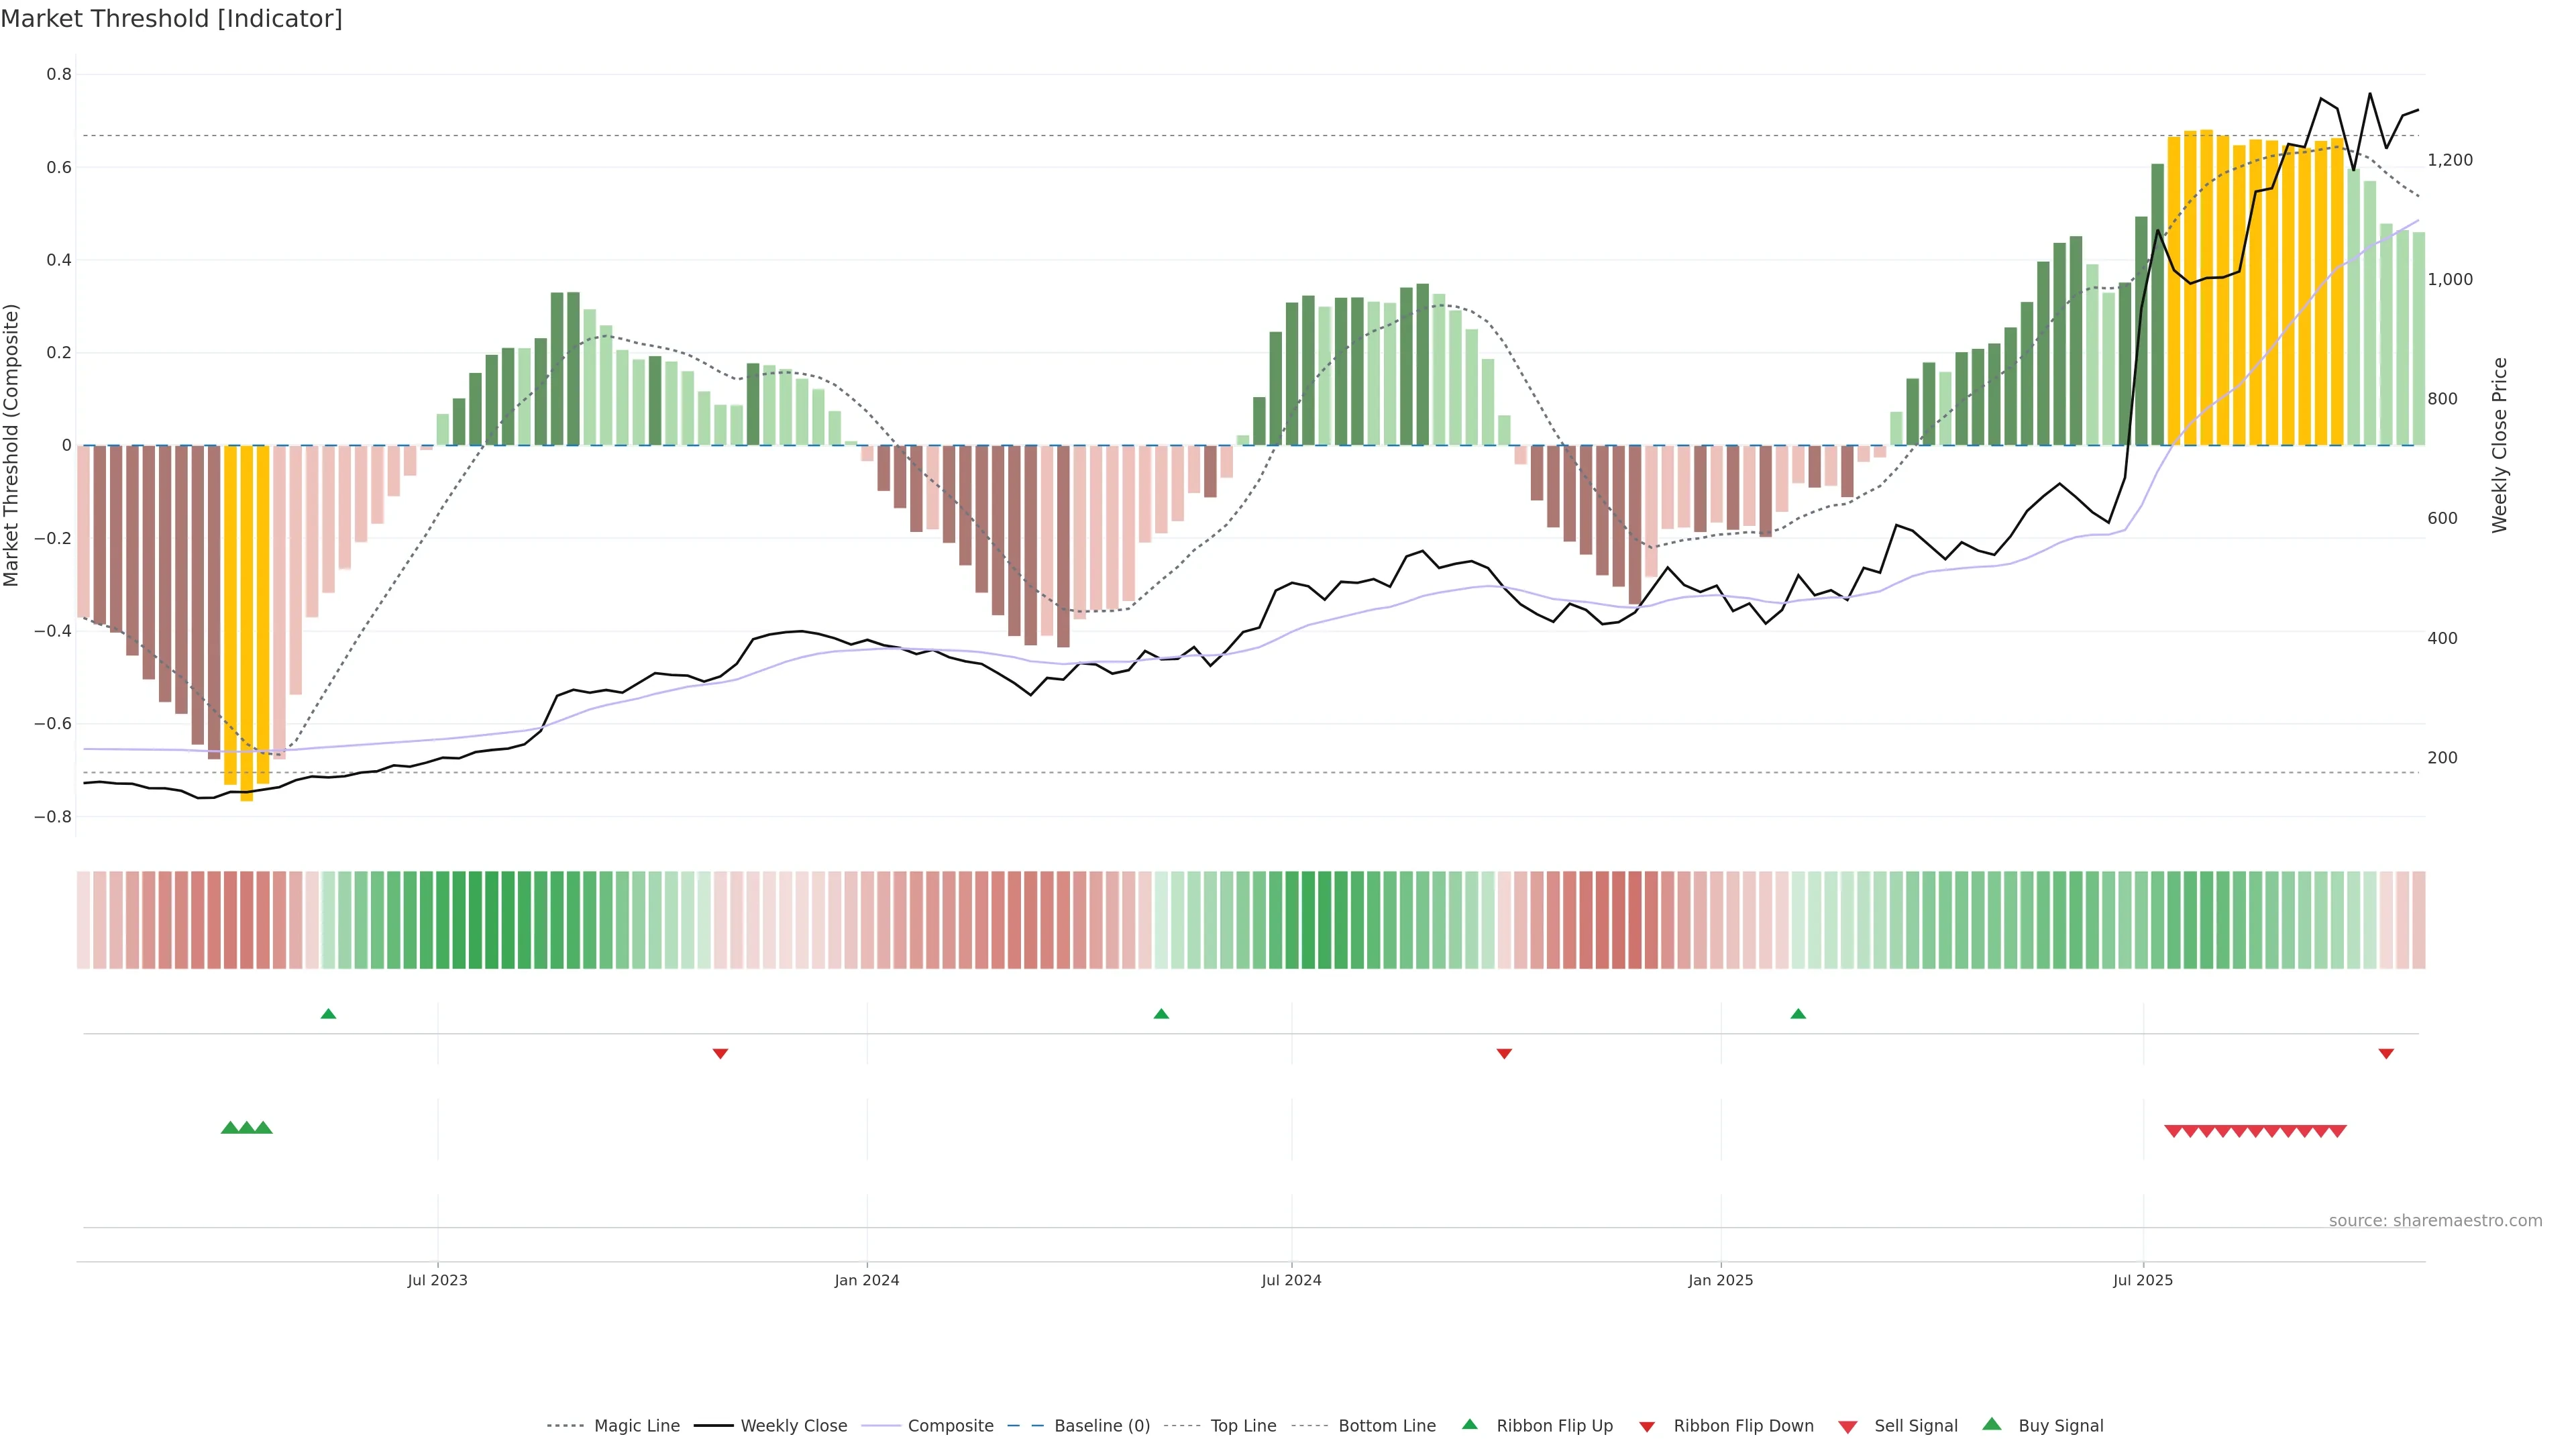Hide the Composite series via legend
The height and width of the screenshot is (1449, 2576).
click(x=950, y=1426)
